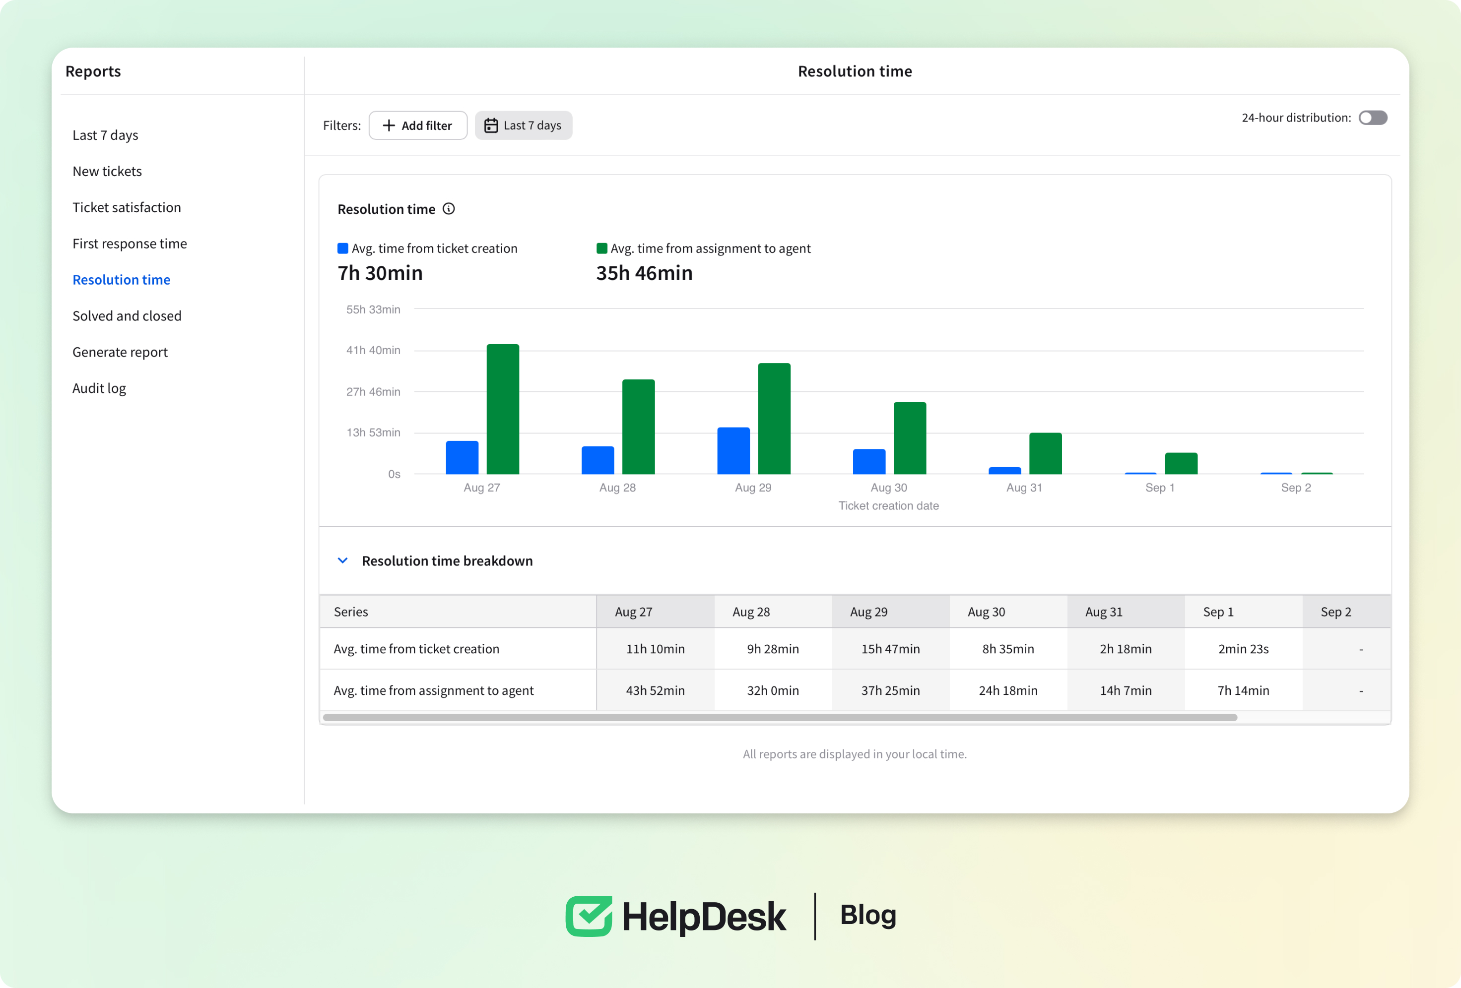Open the Last 7 days date filter
1461x988 pixels.
tap(523, 125)
